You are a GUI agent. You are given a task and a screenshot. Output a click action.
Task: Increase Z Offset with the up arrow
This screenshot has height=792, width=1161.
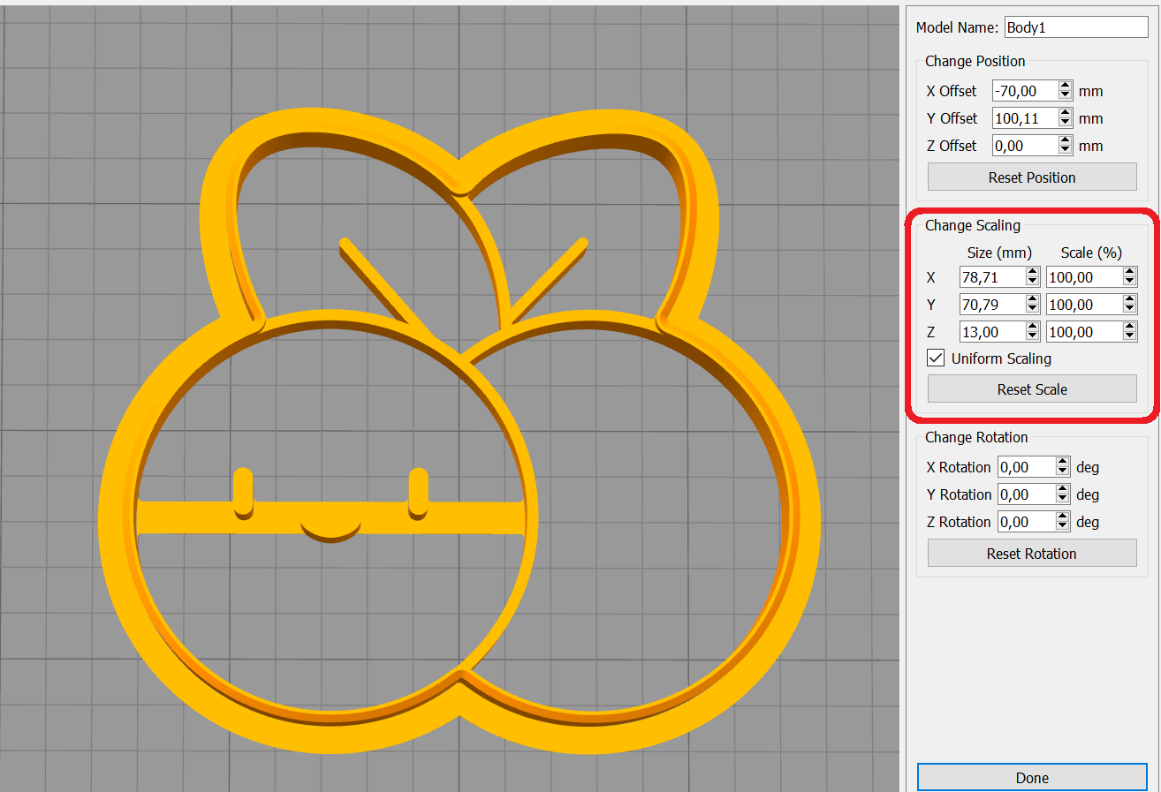click(1066, 141)
